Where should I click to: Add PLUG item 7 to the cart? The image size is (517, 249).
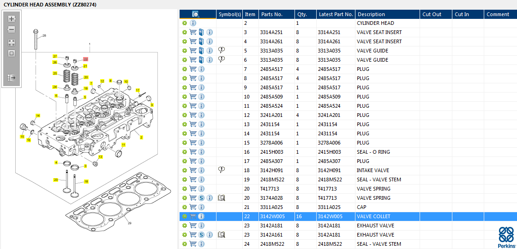click(193, 69)
